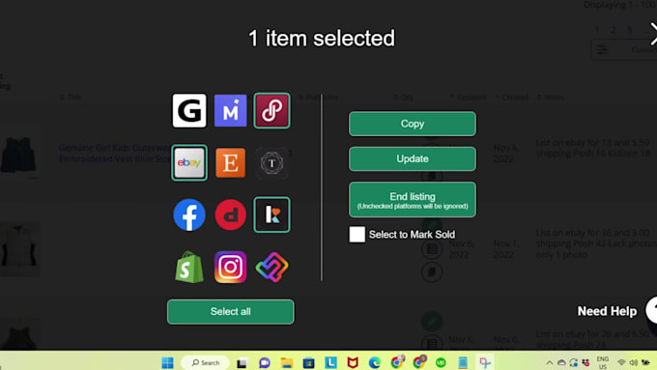
Task: Open the Chat app in taskbar
Action: [x=265, y=363]
